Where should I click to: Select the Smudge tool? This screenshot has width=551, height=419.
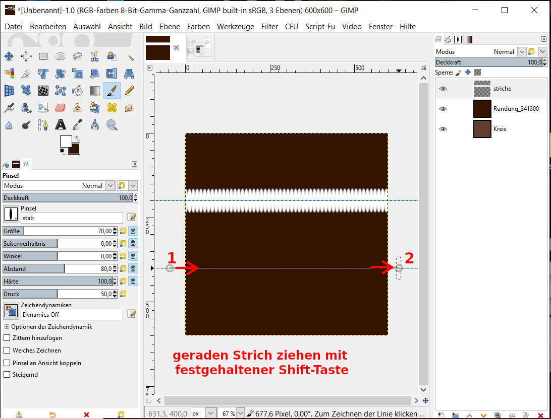point(129,108)
